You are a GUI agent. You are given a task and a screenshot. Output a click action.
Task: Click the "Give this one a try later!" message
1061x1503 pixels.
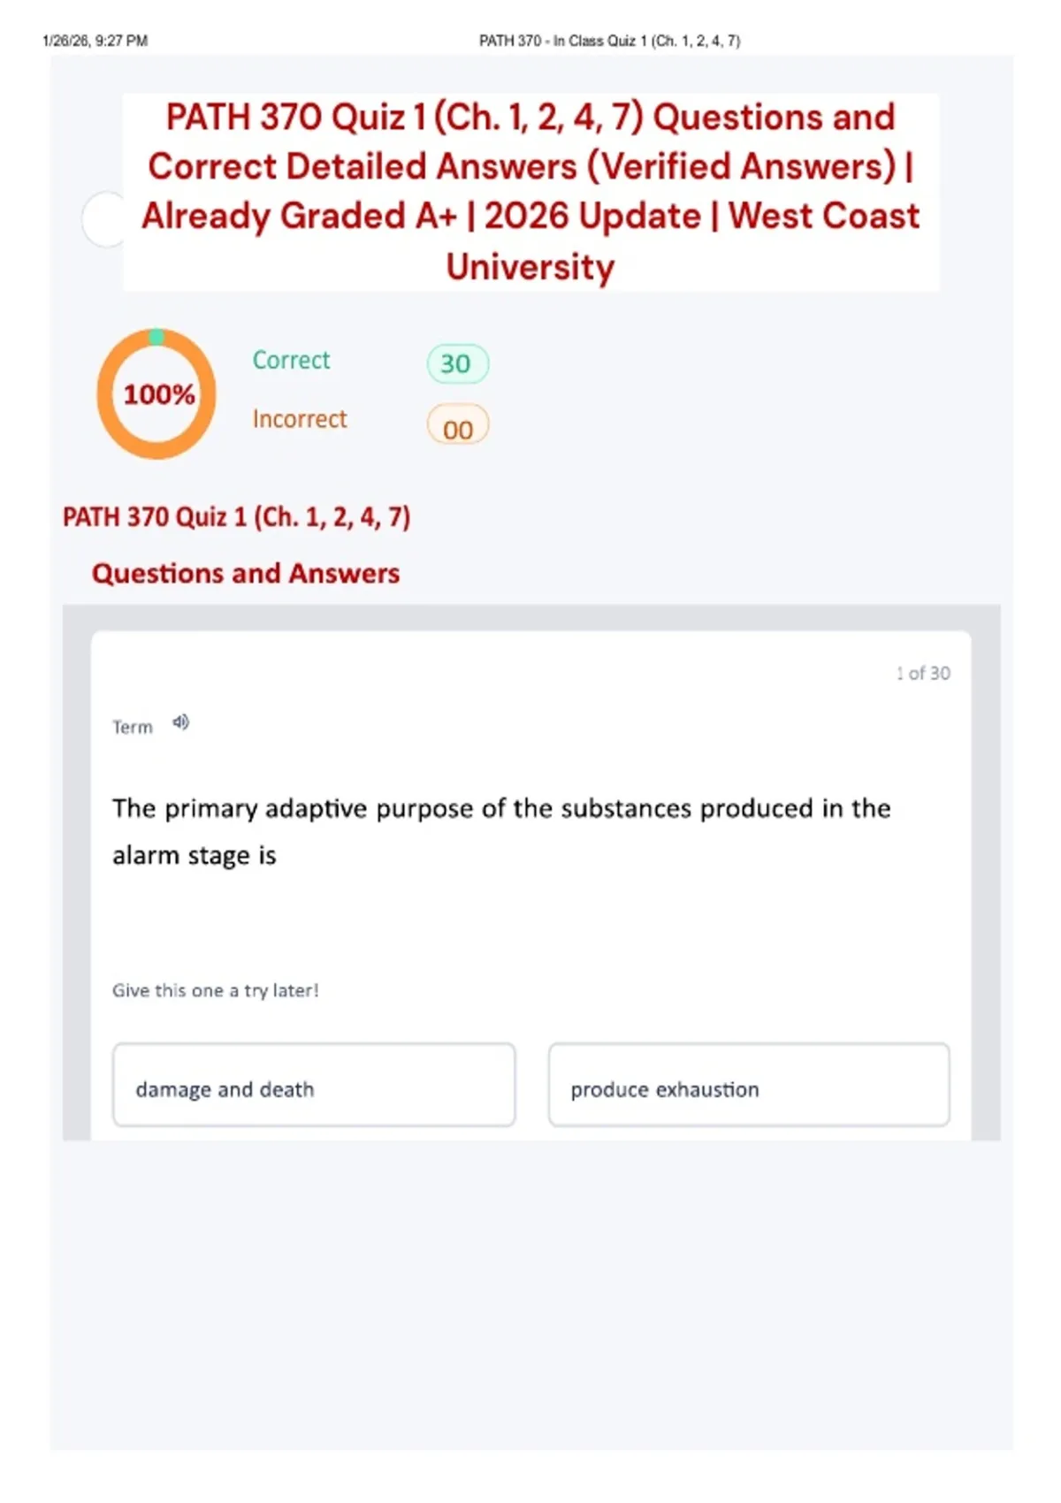[x=215, y=990]
